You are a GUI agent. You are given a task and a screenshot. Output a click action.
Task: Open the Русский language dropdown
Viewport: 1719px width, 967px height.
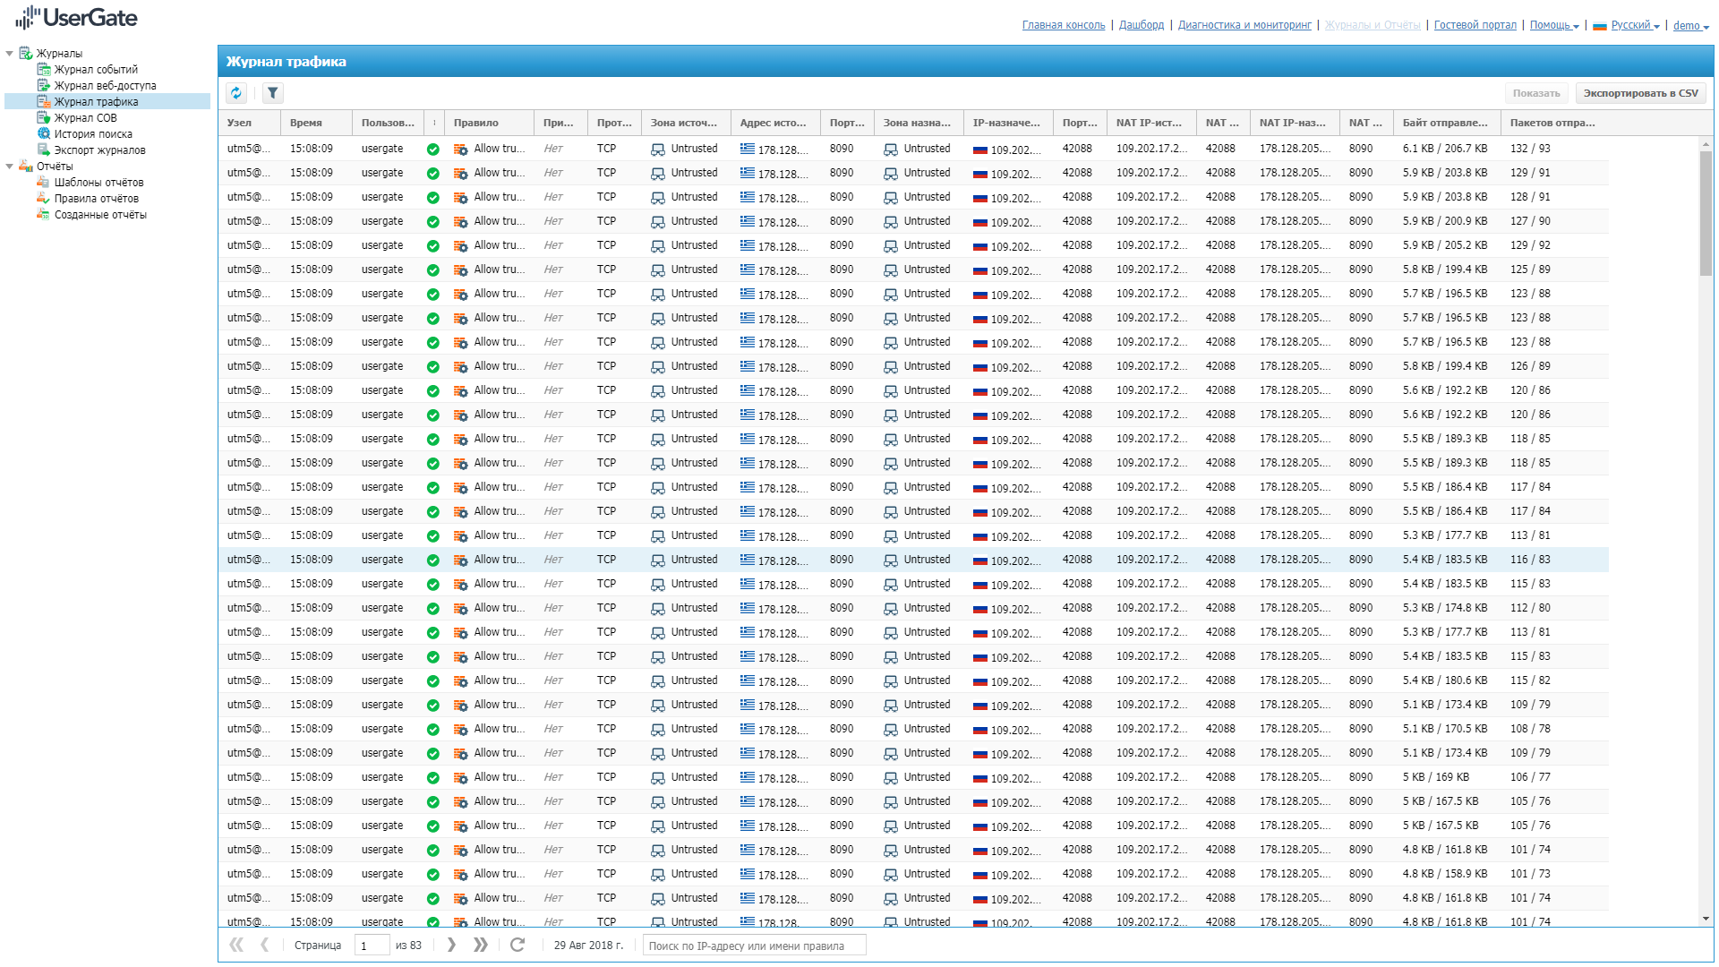(1634, 25)
